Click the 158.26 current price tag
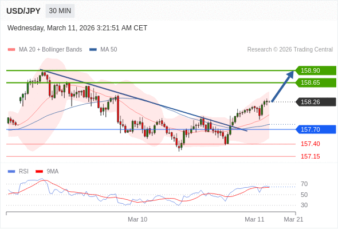Viewport: 338px width, 229px height. click(316, 102)
